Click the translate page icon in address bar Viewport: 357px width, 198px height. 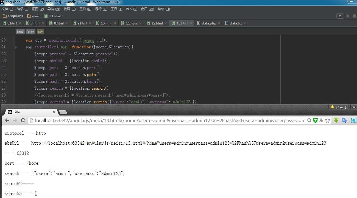(321, 120)
